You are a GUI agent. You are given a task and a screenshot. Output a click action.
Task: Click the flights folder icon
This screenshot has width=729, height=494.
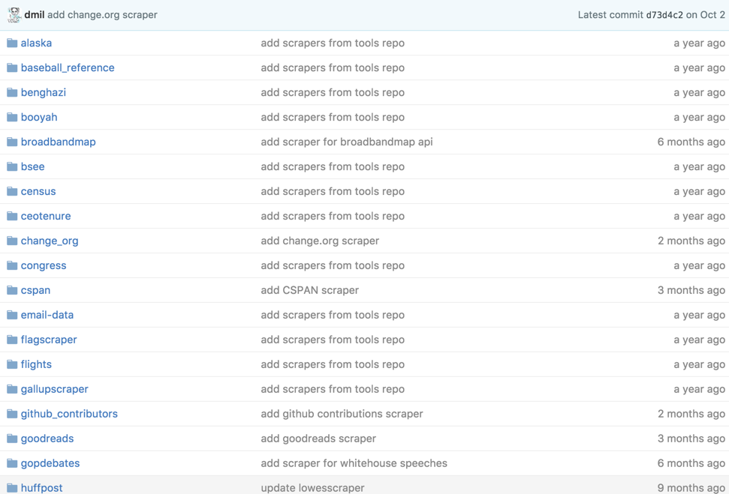point(12,364)
